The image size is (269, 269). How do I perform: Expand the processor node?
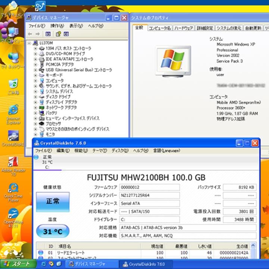[x=35, y=124]
